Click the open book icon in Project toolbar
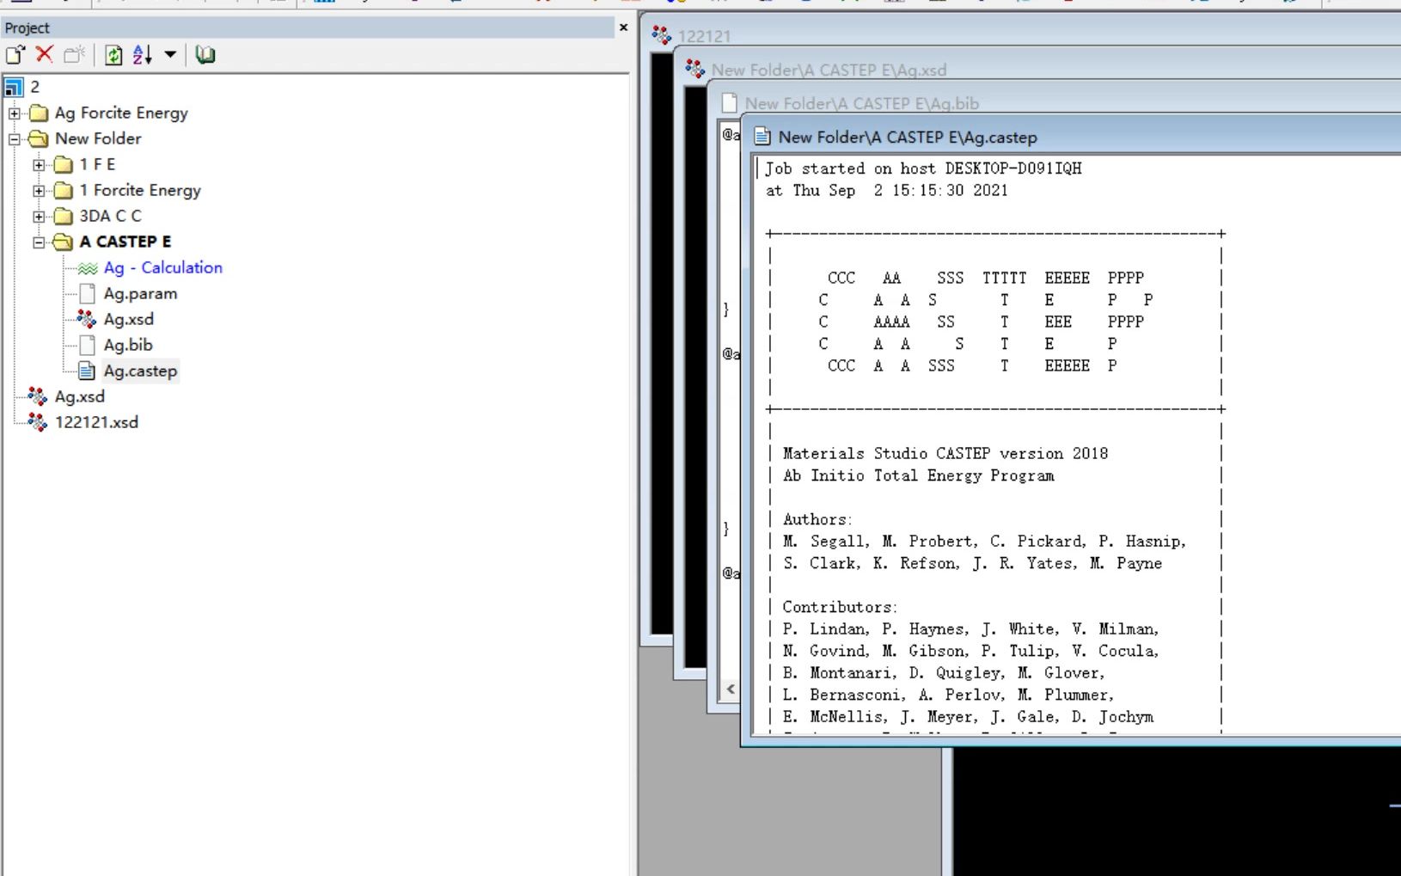This screenshot has height=876, width=1401. point(205,55)
